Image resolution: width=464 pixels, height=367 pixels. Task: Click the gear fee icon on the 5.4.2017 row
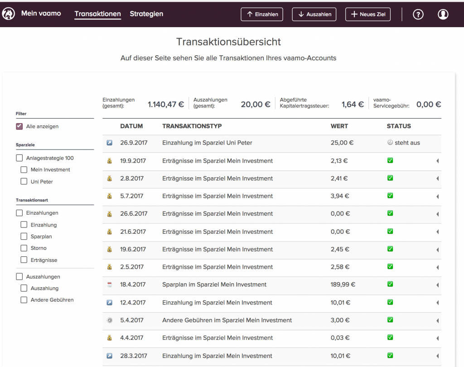point(110,320)
